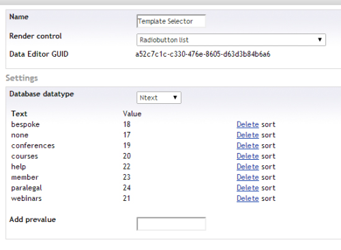The height and width of the screenshot is (250, 341).
Task: Click sort handle for member row
Action: (268, 178)
